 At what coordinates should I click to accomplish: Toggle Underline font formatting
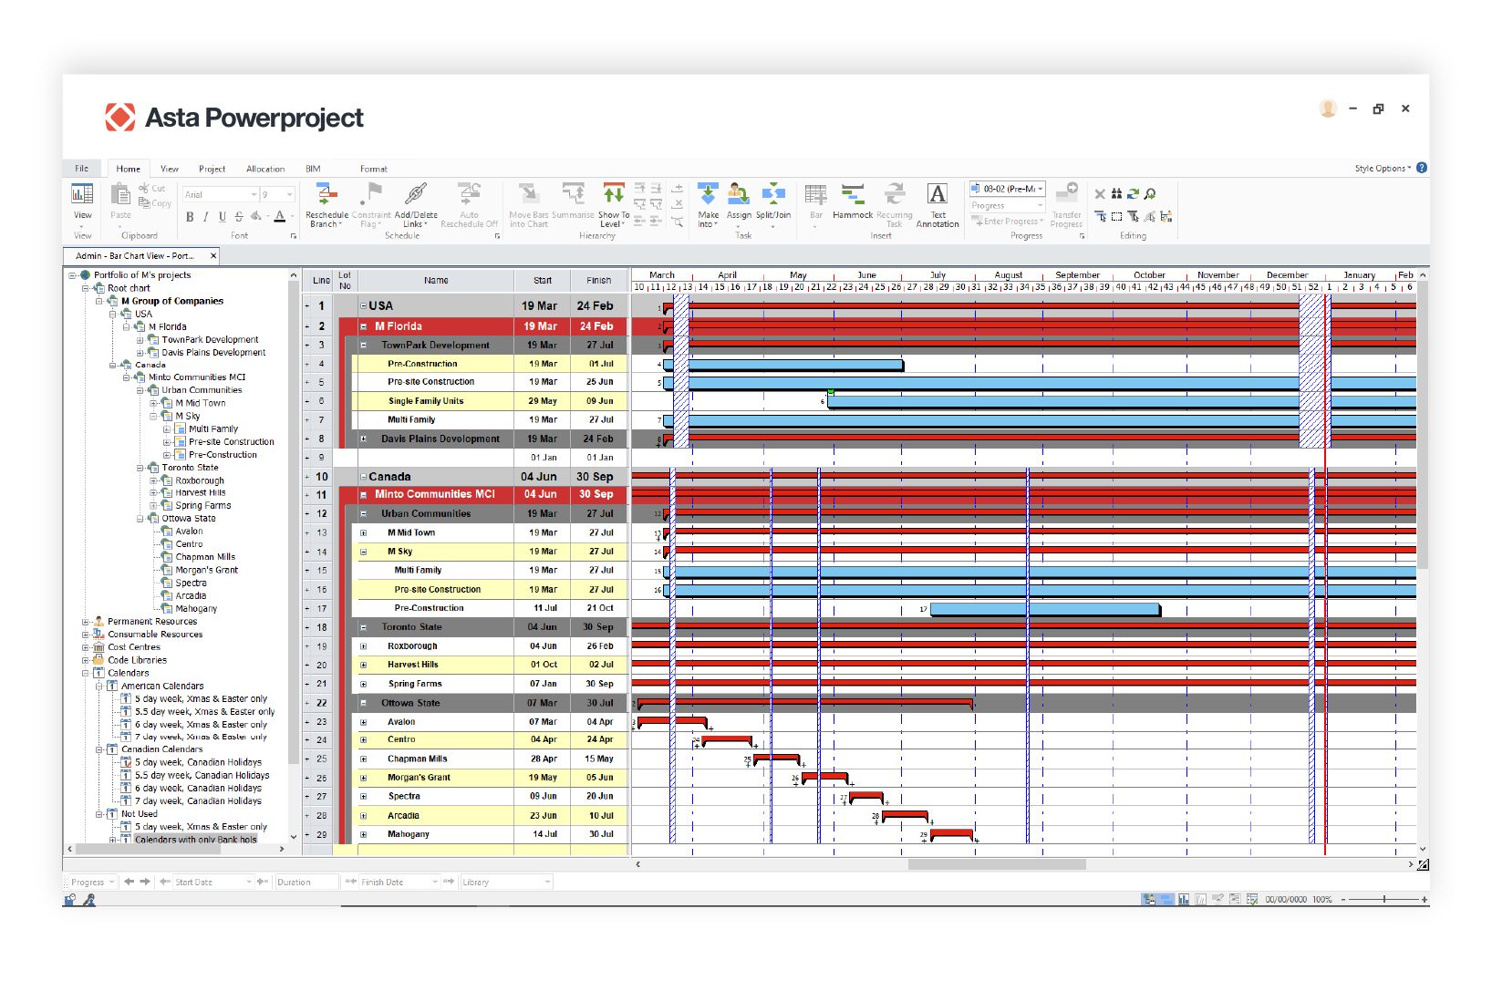coord(223,217)
